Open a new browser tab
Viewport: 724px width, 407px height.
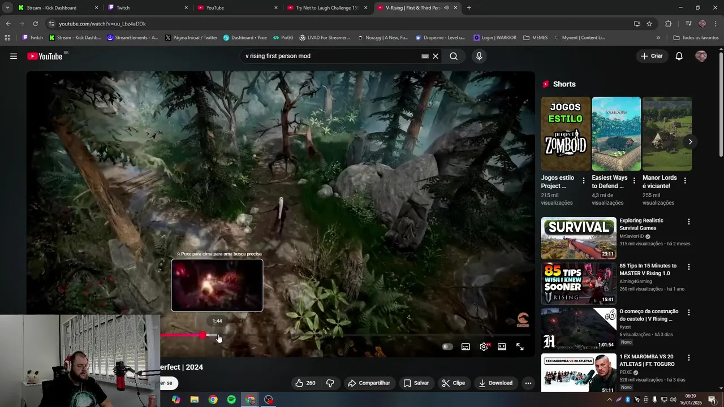(469, 8)
